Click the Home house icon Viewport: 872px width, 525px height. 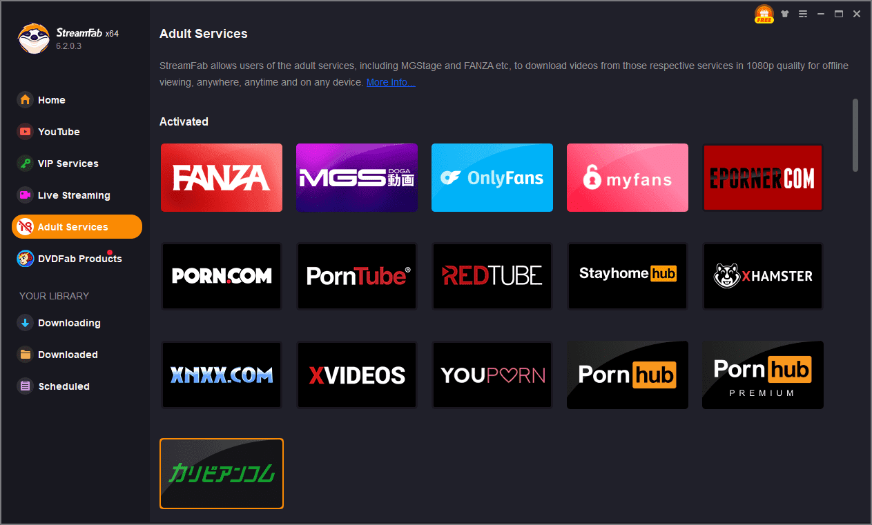point(25,100)
